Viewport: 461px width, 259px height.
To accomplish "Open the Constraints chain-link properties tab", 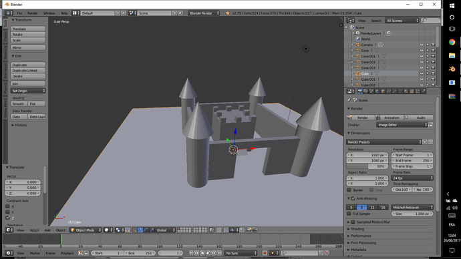I will (x=389, y=91).
